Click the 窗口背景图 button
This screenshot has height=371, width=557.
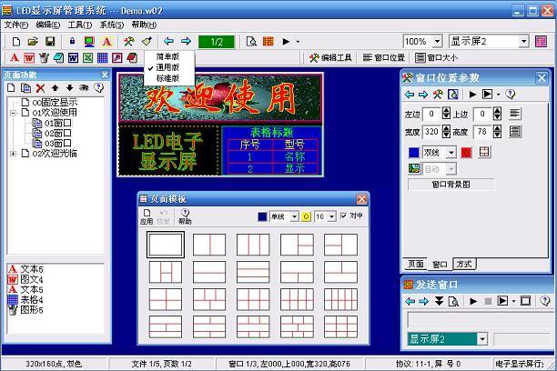451,184
